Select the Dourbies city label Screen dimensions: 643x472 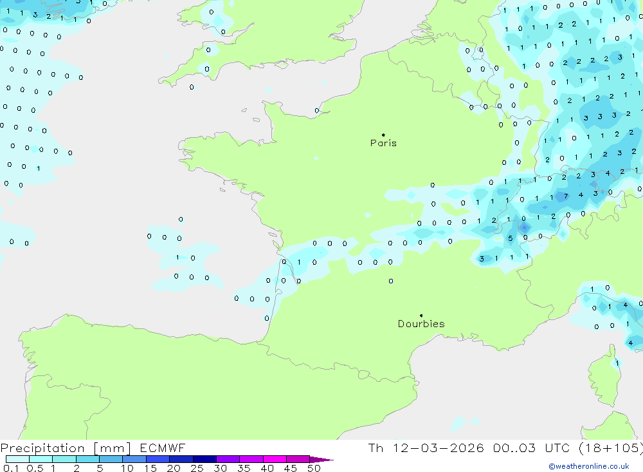tap(421, 324)
